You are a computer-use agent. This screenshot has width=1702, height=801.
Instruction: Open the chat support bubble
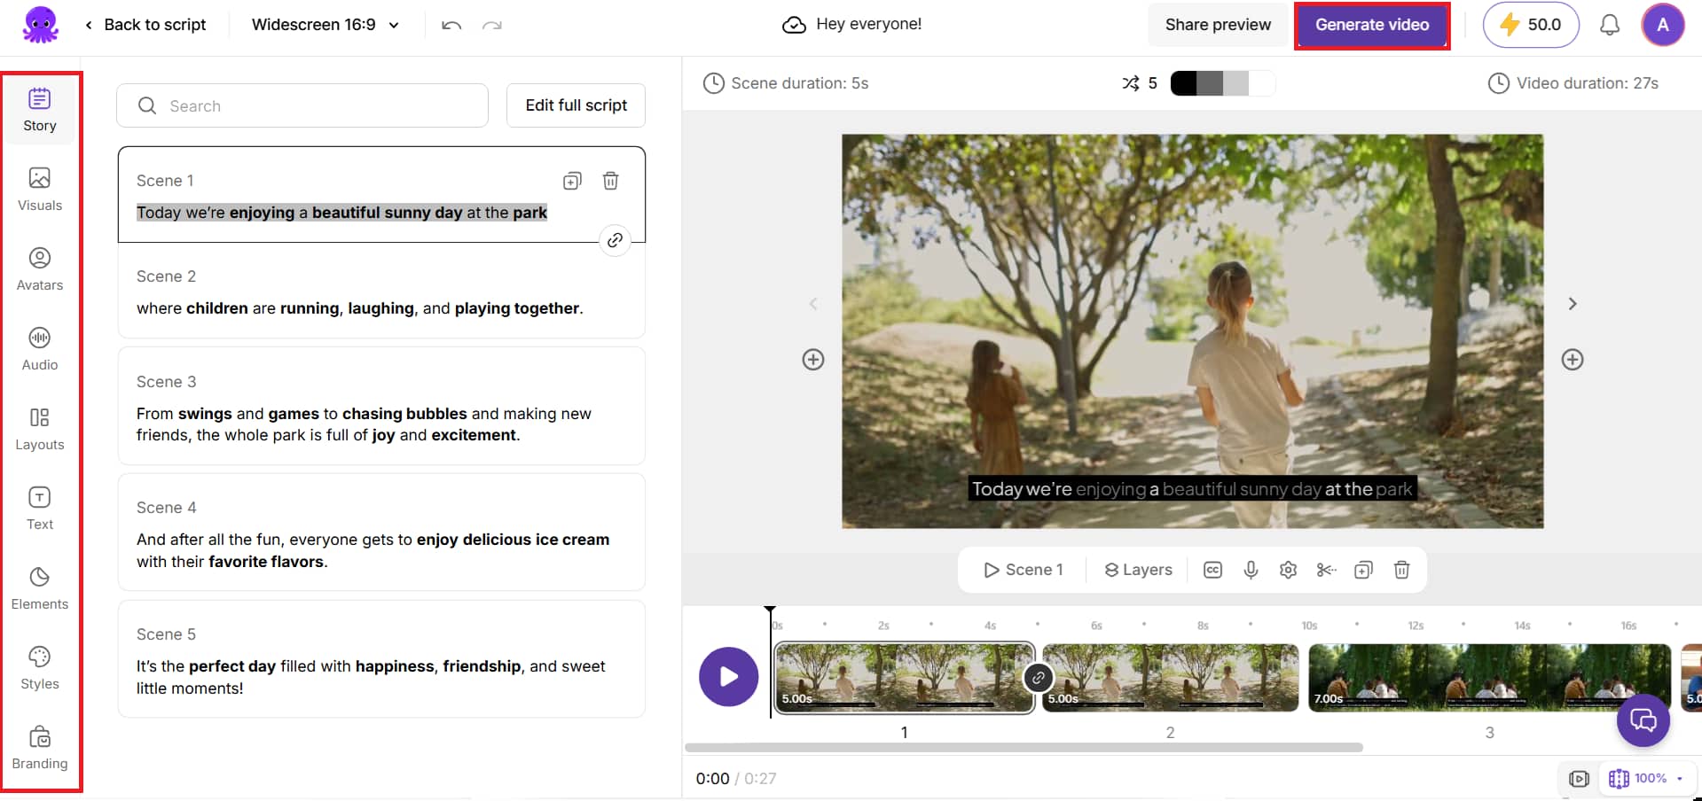[x=1643, y=720]
